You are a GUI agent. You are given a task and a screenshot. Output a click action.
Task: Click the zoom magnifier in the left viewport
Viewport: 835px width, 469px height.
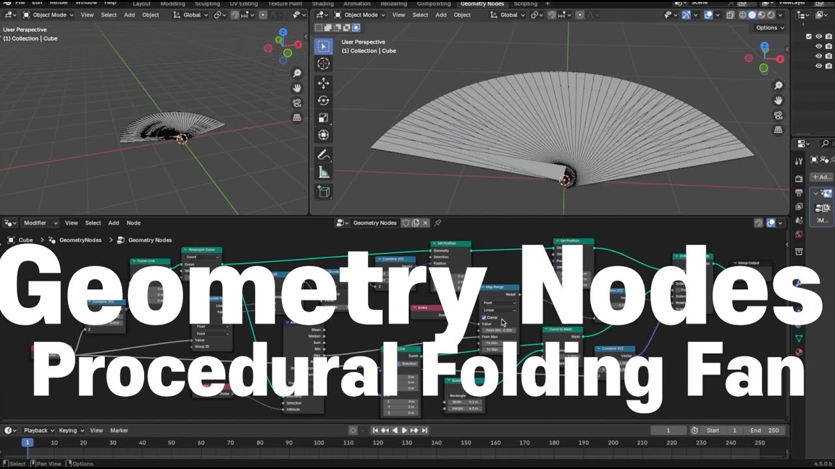297,74
